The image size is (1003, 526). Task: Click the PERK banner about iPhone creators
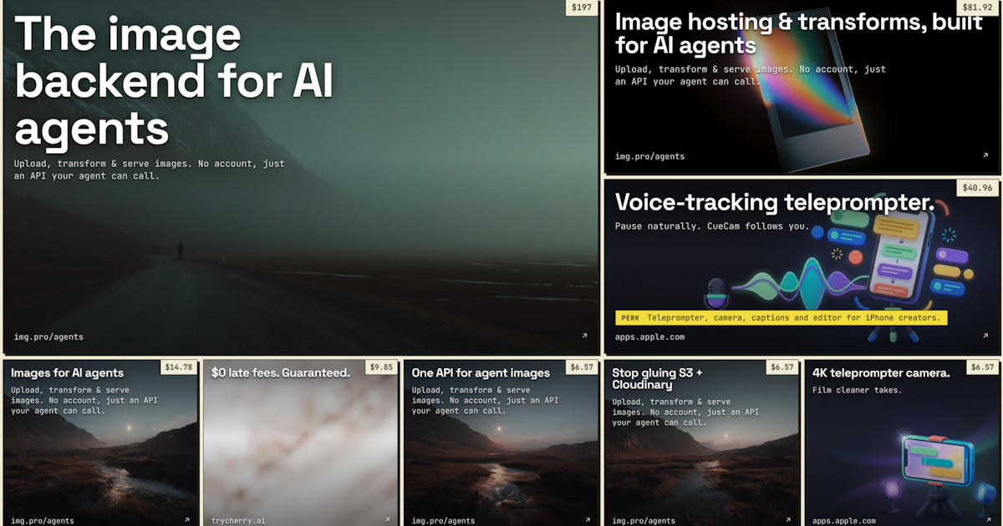tap(782, 318)
